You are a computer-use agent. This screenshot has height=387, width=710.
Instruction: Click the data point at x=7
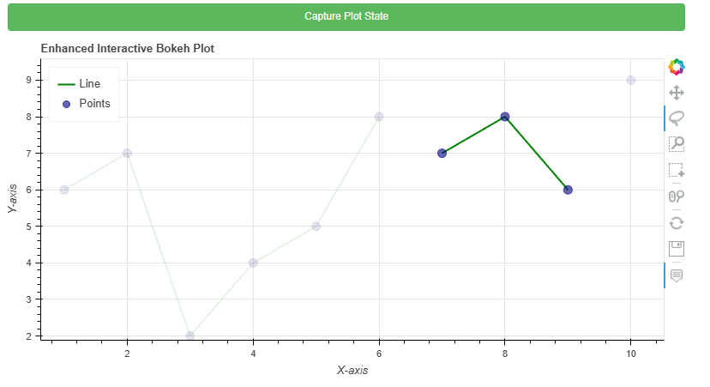click(x=442, y=154)
